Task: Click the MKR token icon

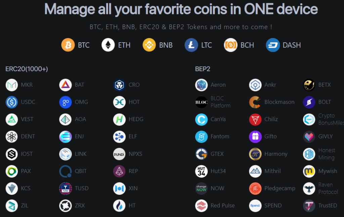Action: click(x=12, y=85)
